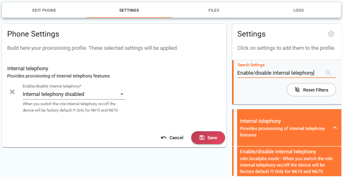Screen dimensions: 343x177
Task: Click the magnifier icon in Search Settings
Action: tap(329, 73)
